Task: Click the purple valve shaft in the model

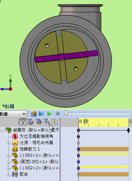Action: click(x=67, y=56)
